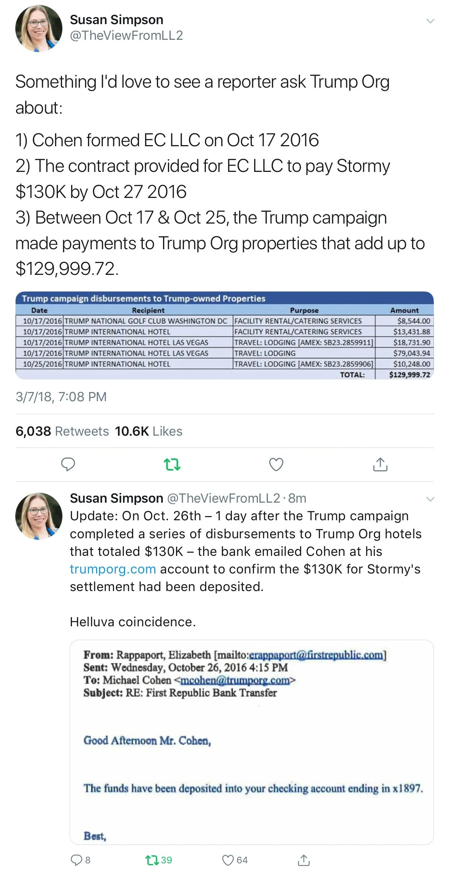Tap Susan Simpson's name on update tweet
The image size is (463, 874).
pyautogui.click(x=116, y=498)
